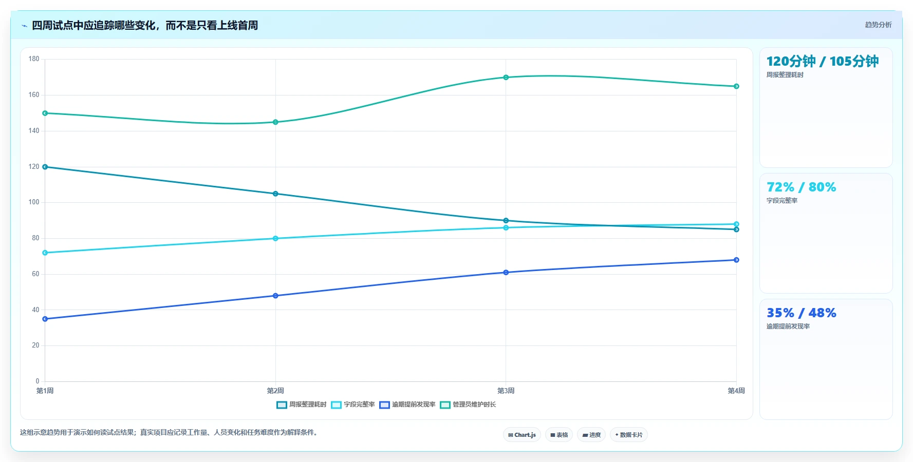Click the 逾期提前发现率 legend color box
Image resolution: width=913 pixels, height=462 pixels.
click(x=384, y=405)
